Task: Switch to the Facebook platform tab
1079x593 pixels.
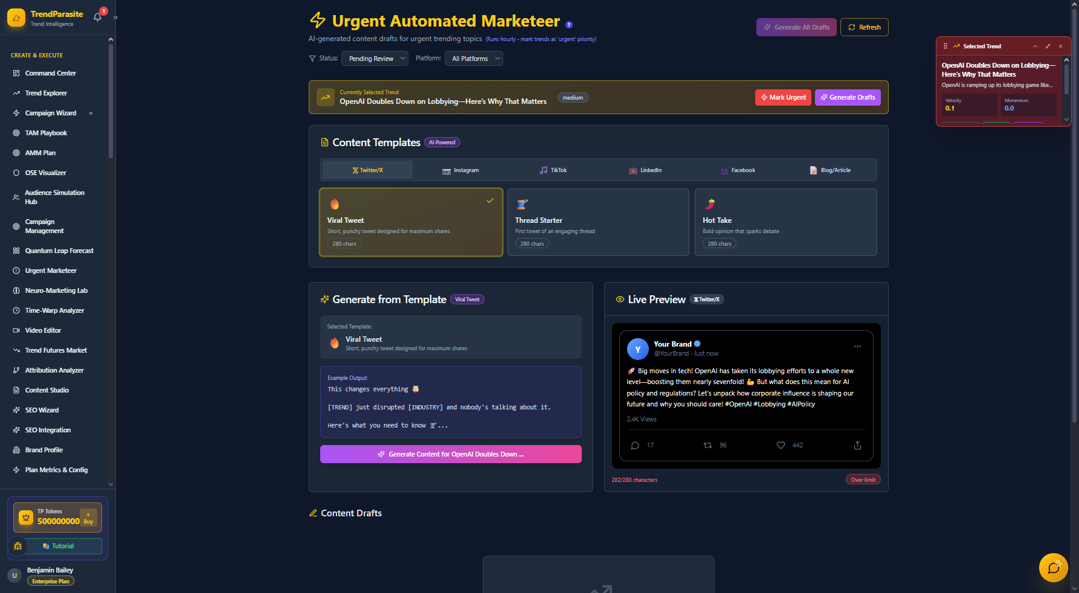Action: pos(738,170)
